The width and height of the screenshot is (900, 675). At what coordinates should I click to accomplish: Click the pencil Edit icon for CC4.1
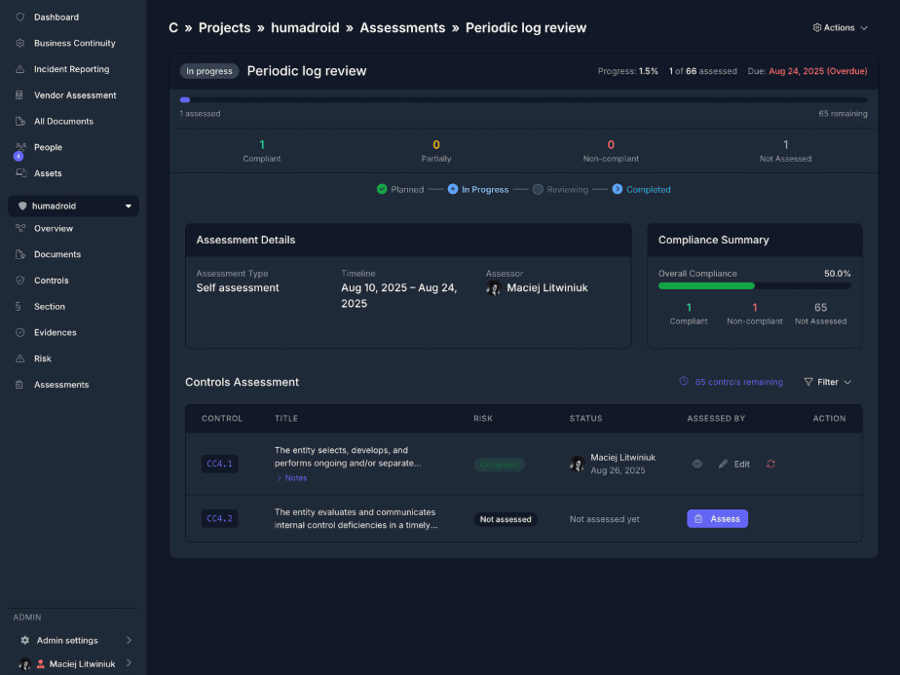[x=723, y=464]
